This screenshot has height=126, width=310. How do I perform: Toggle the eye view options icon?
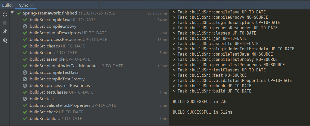(x=5, y=40)
